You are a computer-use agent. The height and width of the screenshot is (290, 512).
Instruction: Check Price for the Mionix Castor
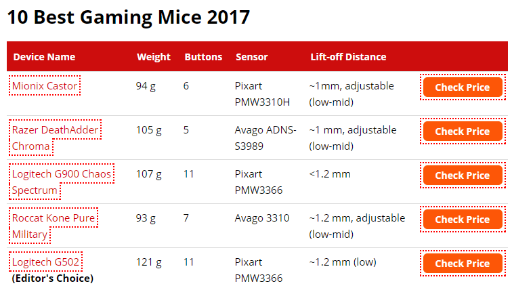click(x=463, y=87)
